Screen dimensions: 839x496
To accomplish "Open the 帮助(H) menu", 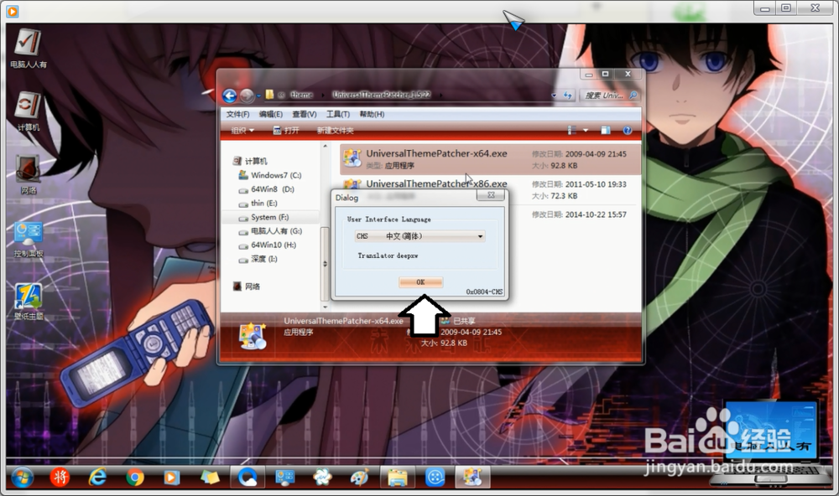I will click(372, 115).
